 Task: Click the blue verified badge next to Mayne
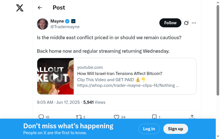coord(67,21)
